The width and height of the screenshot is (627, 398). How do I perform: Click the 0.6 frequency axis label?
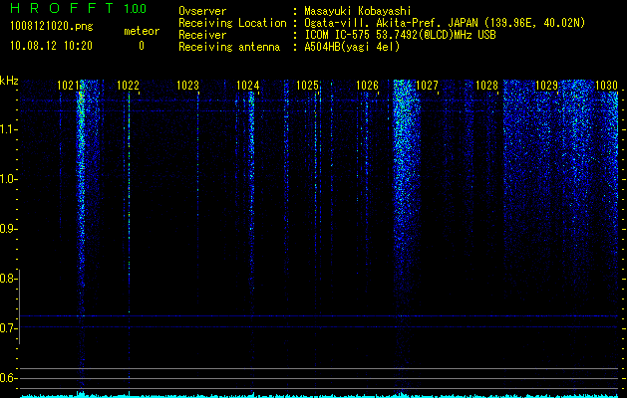coord(7,378)
